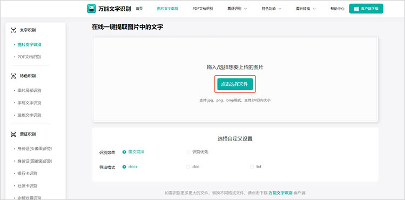Open the 万能文字识别 client download link at bottom
The image size is (405, 200).
point(280,193)
